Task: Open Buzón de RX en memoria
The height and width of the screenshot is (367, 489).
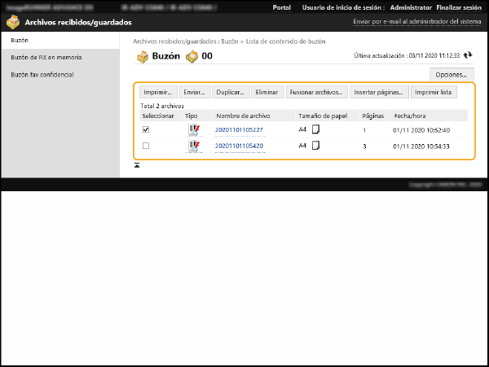Action: pos(46,58)
